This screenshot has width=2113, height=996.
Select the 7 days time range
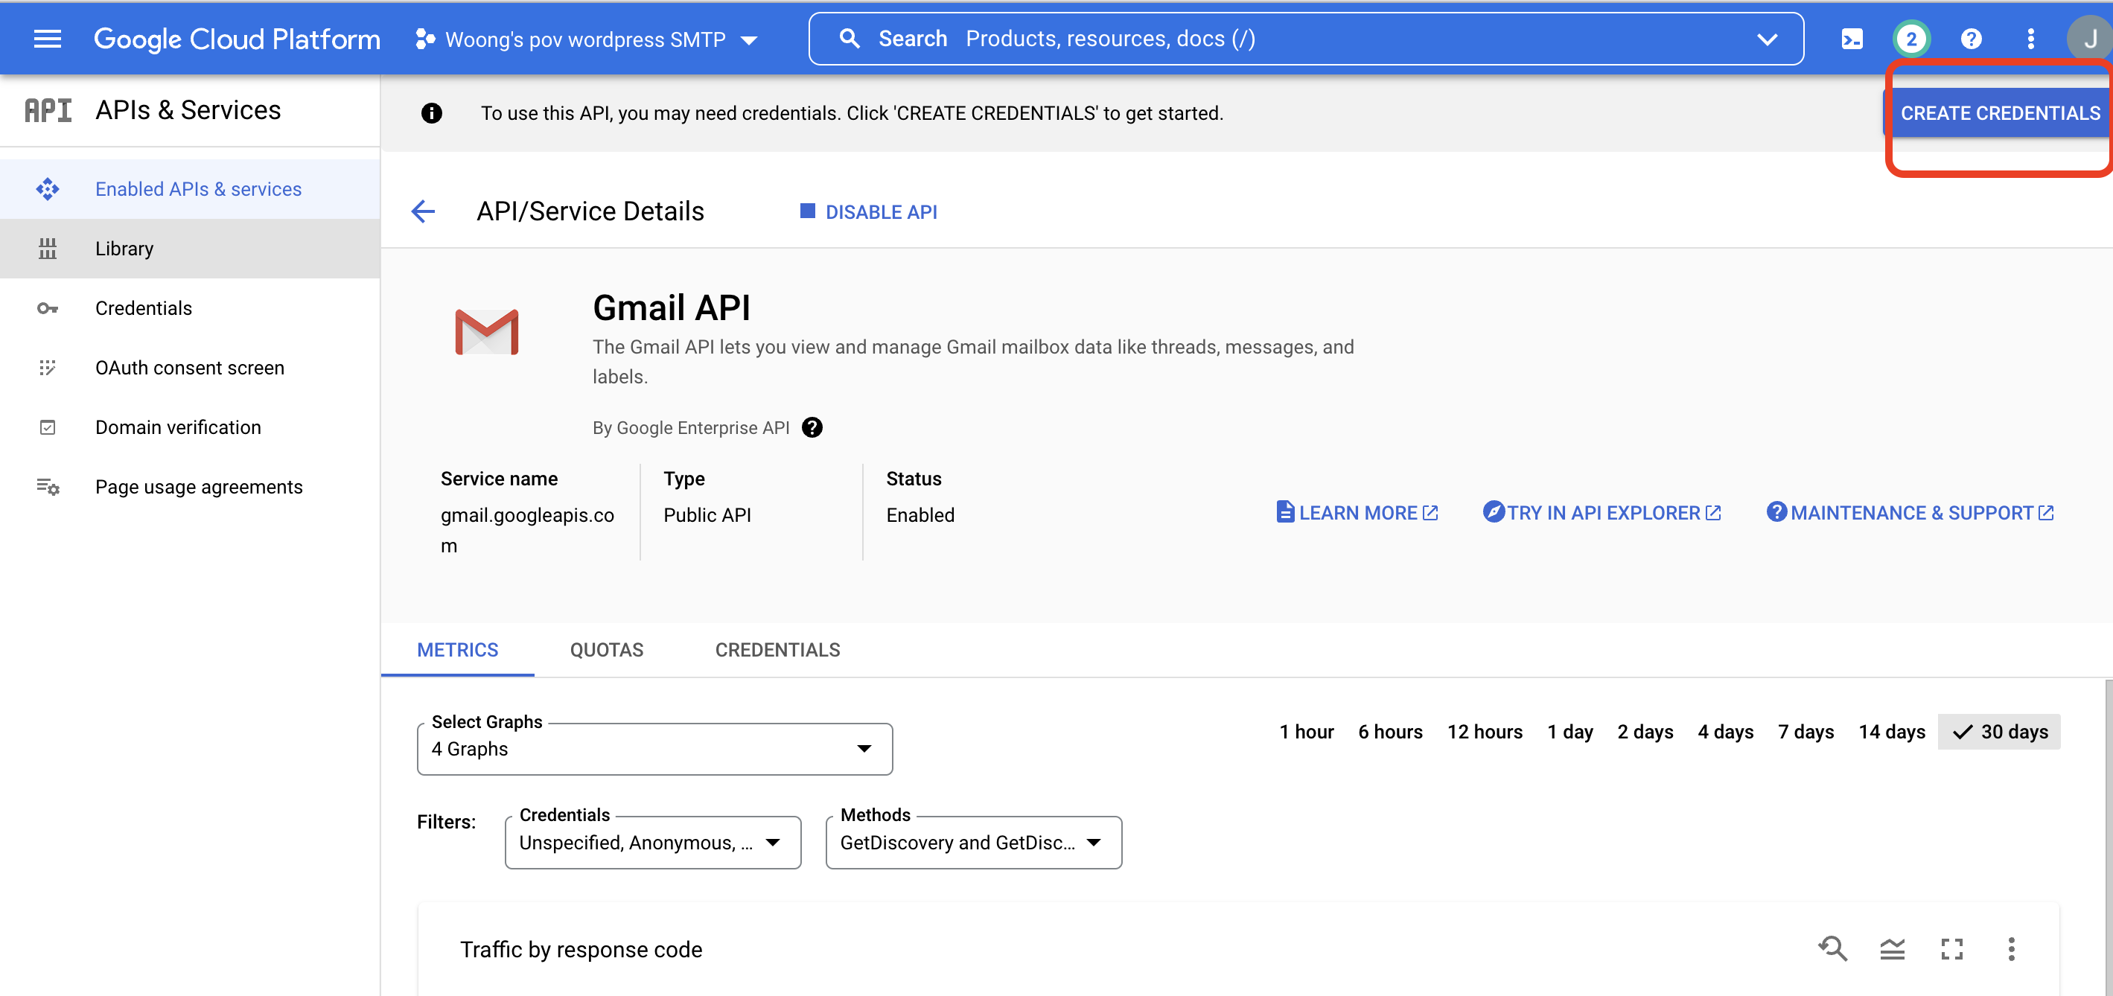click(1806, 732)
